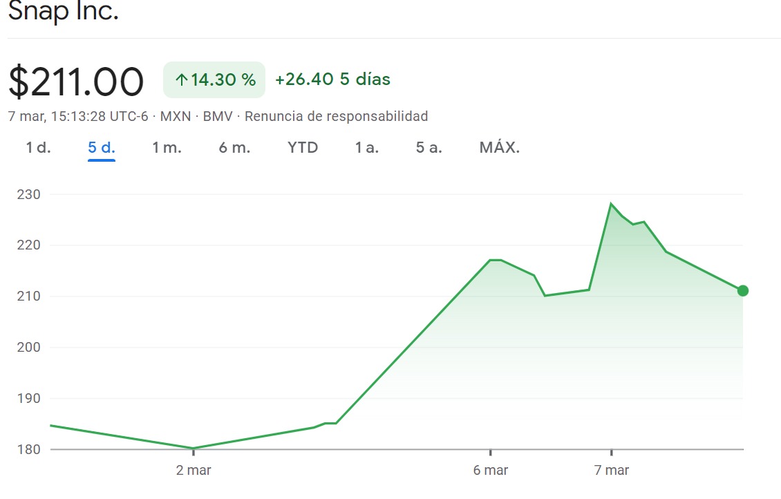This screenshot has width=781, height=499.
Task: Click the 7 mar, 15:13:28 UTC-6 timestamp
Action: (78, 116)
